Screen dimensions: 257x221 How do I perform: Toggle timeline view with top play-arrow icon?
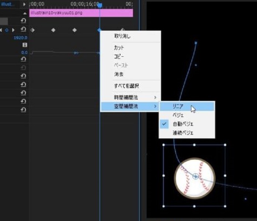pyautogui.click(x=24, y=4)
